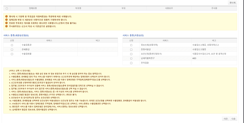
Task: Check the 관세환급 service checkbox
Action: pos(12,50)
